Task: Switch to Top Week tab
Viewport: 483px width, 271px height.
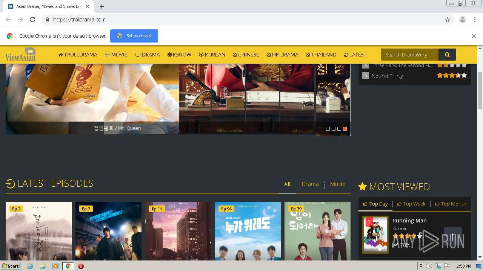Action: point(411,204)
